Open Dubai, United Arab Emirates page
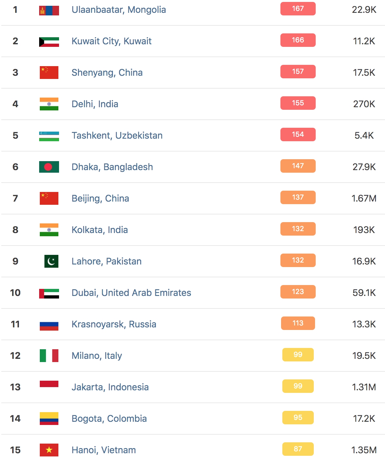 [x=131, y=293]
